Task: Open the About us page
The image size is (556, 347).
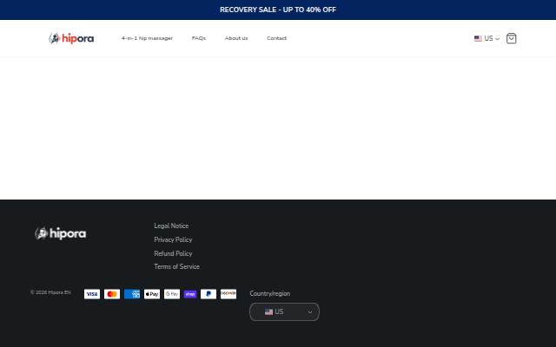Action: (x=236, y=38)
